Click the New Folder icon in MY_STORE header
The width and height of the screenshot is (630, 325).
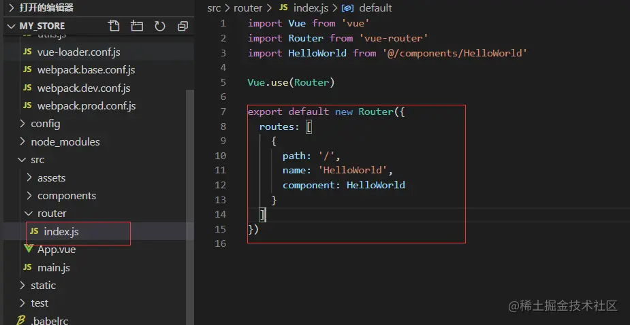[x=137, y=26]
